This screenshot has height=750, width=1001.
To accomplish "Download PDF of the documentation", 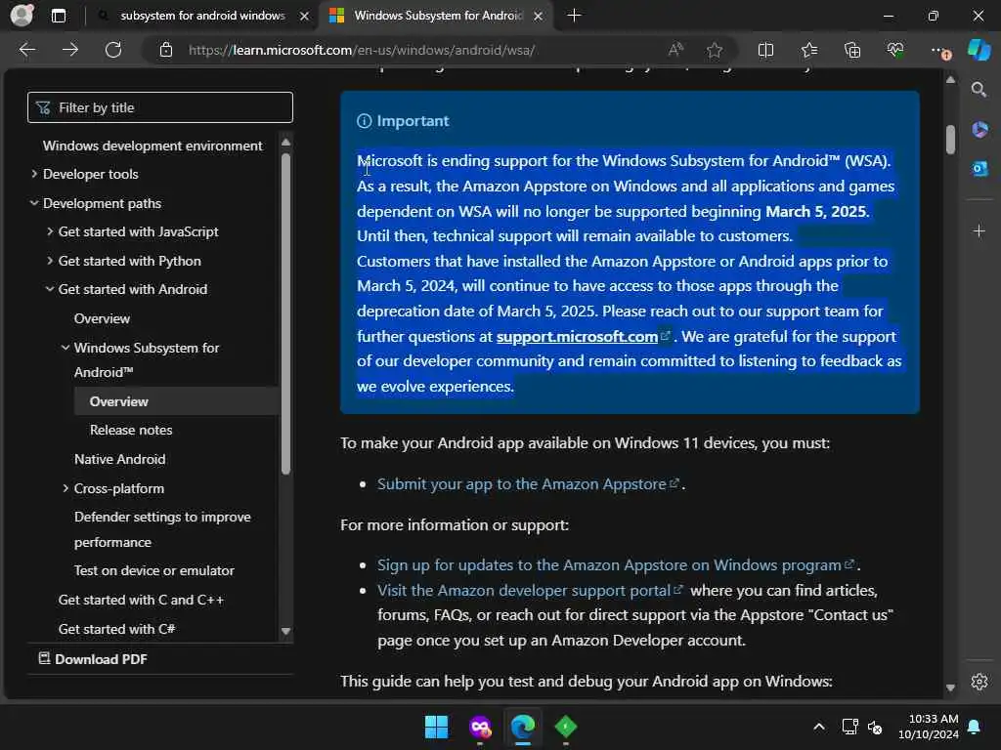I will (x=93, y=659).
